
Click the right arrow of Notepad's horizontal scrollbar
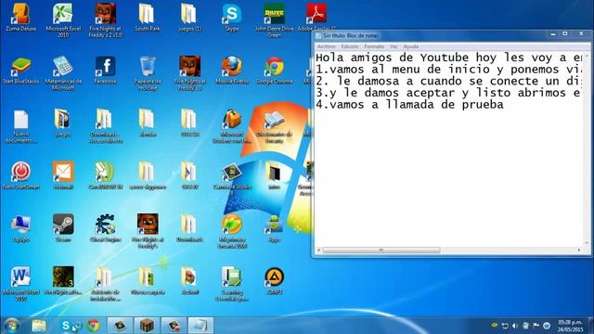(x=579, y=250)
